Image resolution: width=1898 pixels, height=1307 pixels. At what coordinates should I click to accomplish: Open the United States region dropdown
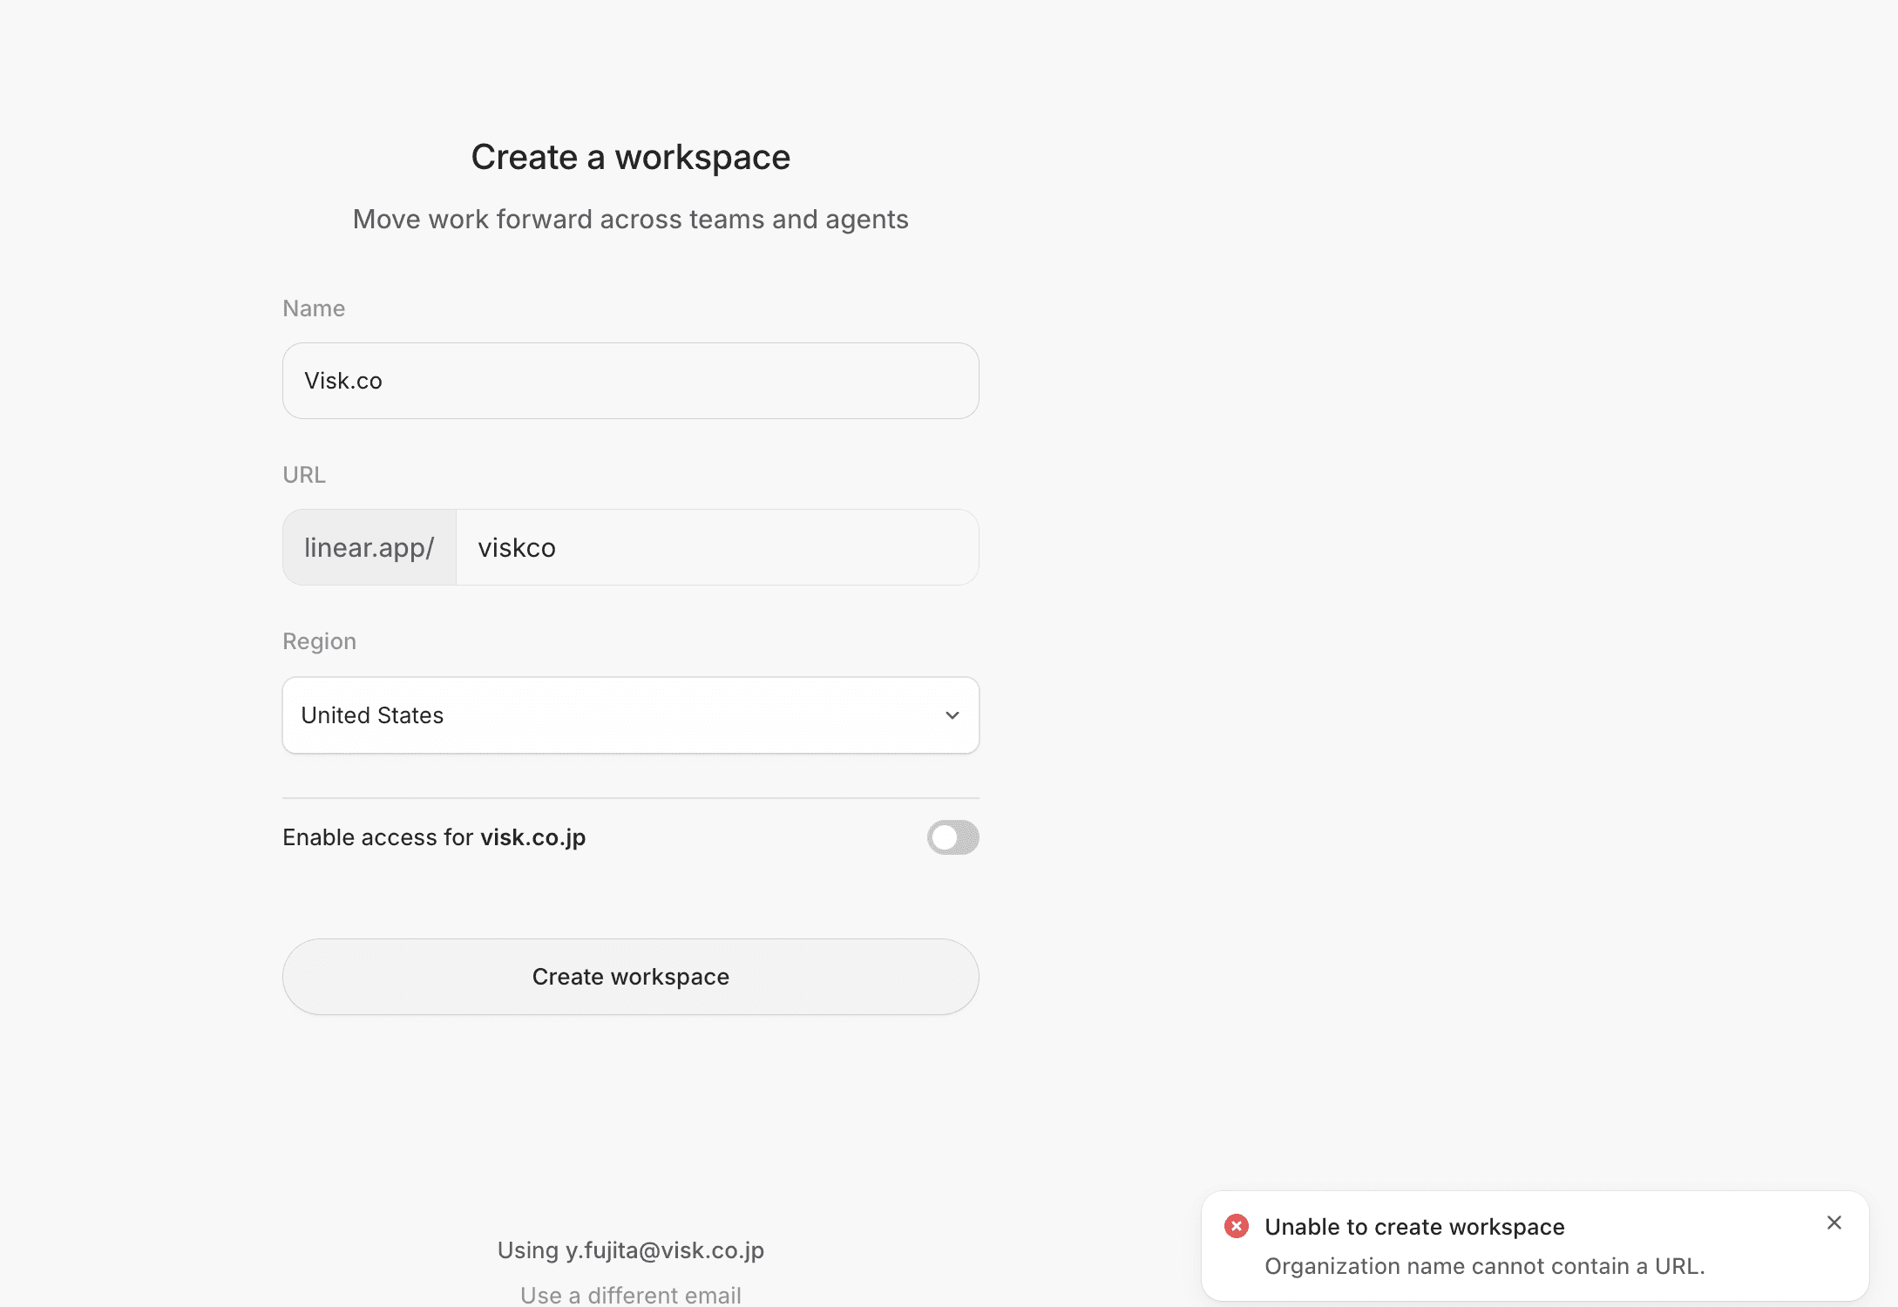(x=631, y=715)
